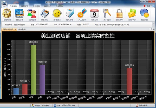This screenshot has width=156, height=108.
Task: Click chart title 各项业绩实时监控
Action: coord(95,36)
